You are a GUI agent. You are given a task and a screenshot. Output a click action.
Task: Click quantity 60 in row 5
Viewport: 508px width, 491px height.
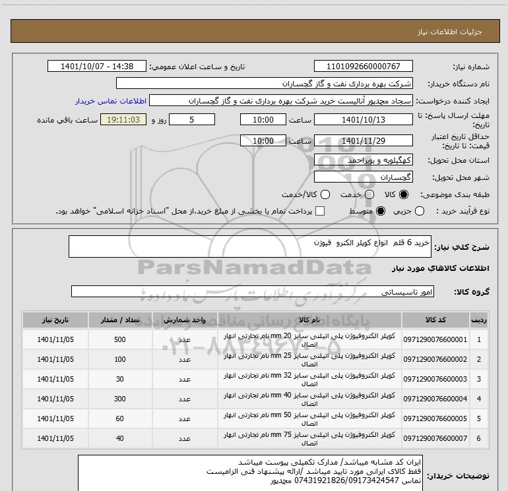tap(120, 419)
